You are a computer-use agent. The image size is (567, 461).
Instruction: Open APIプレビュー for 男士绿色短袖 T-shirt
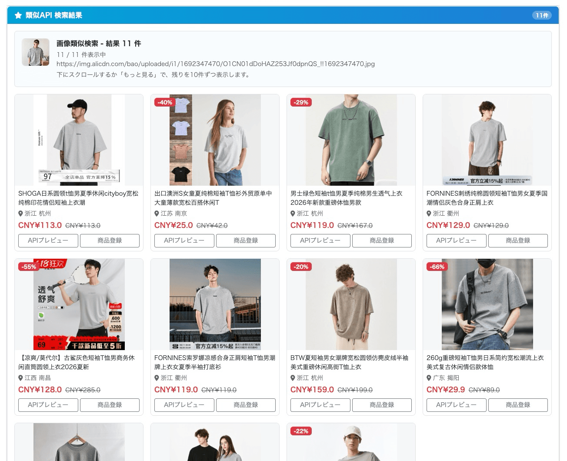pos(320,241)
